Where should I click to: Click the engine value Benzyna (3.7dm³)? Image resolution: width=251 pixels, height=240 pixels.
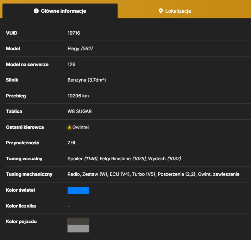pyautogui.click(x=87, y=80)
